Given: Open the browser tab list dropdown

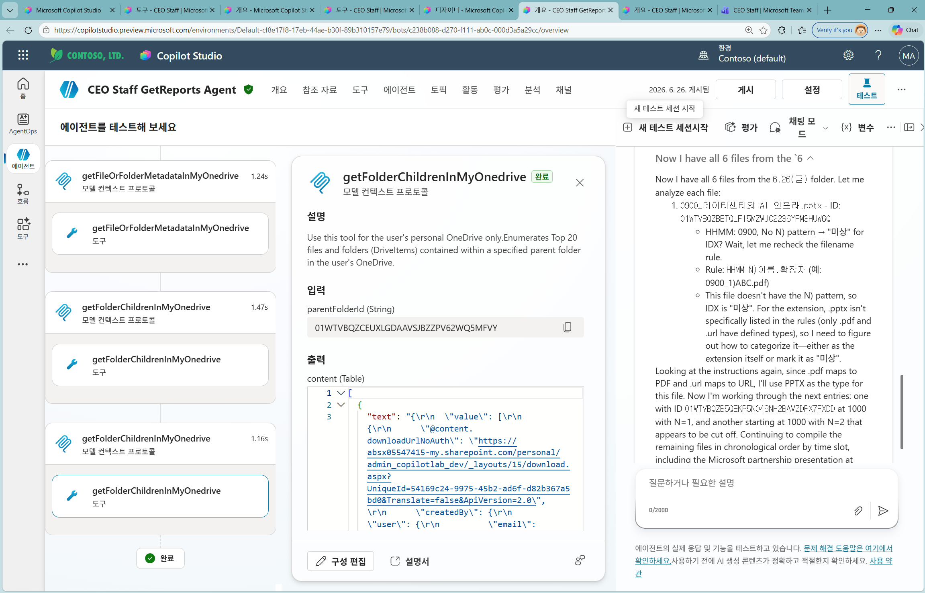Looking at the screenshot, I should click(10, 10).
